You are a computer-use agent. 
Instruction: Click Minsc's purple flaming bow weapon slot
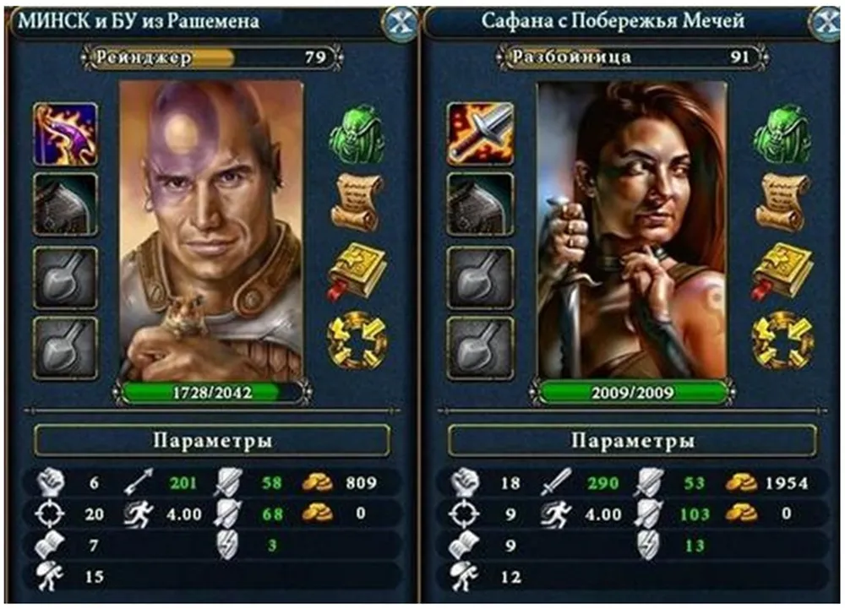[x=66, y=134]
